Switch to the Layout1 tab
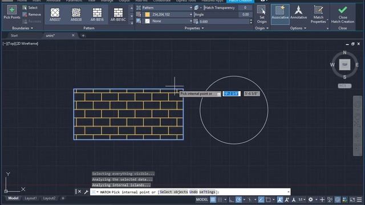The image size is (365, 205). (x=30, y=198)
